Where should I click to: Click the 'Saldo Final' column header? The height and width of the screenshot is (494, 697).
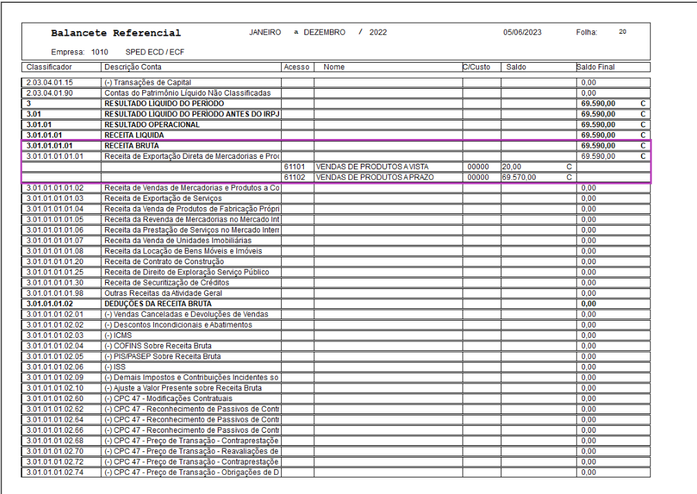coord(595,67)
